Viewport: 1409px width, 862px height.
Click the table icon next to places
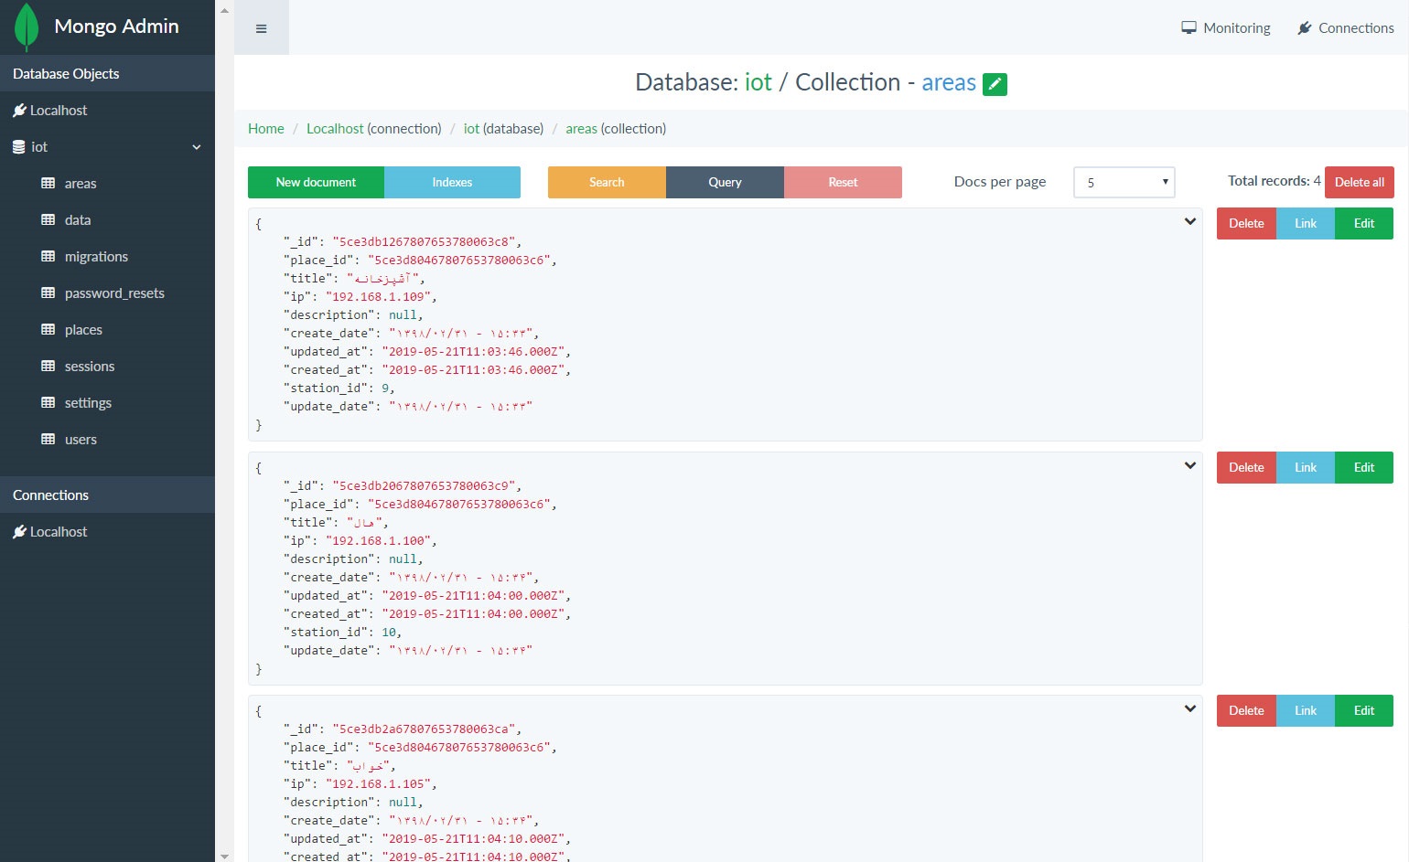[48, 329]
